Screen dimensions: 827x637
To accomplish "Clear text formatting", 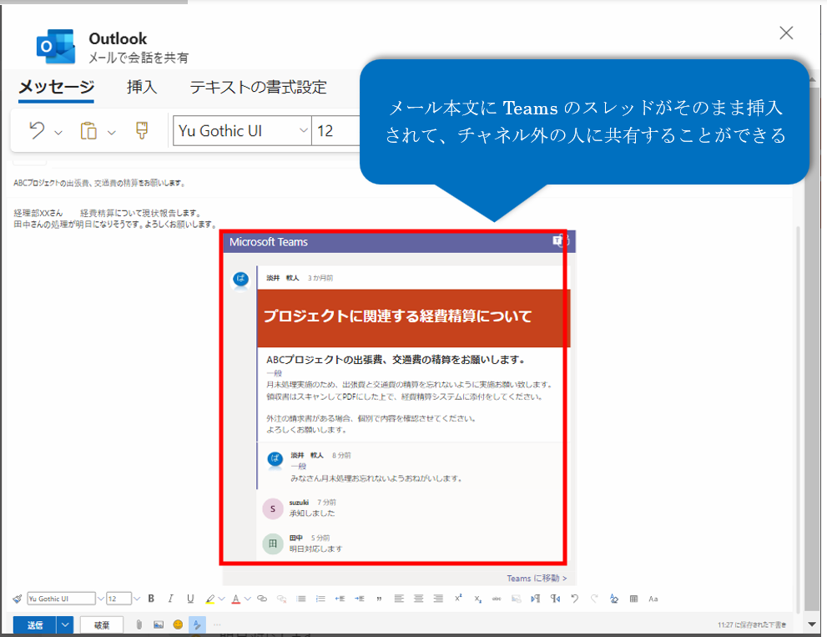I will 614,599.
